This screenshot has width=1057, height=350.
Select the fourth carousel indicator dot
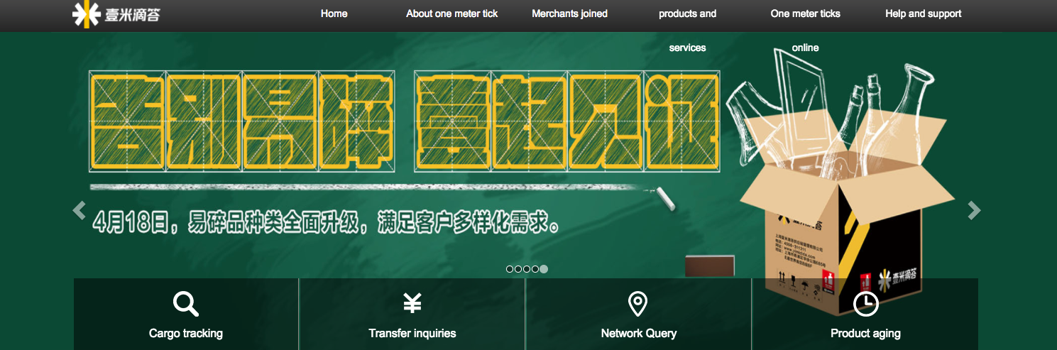(x=535, y=269)
